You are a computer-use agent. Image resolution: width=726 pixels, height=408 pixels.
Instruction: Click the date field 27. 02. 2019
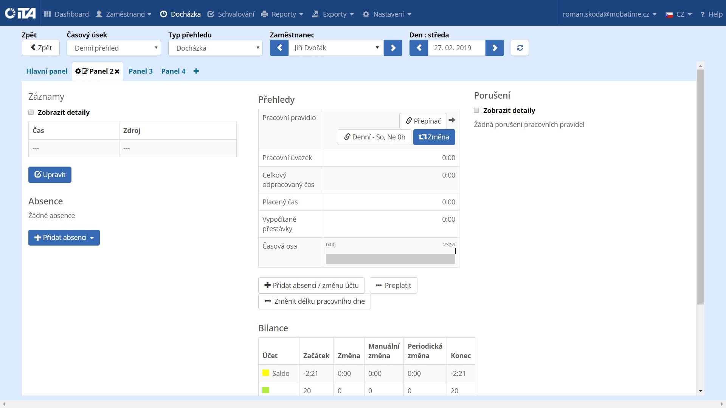456,48
